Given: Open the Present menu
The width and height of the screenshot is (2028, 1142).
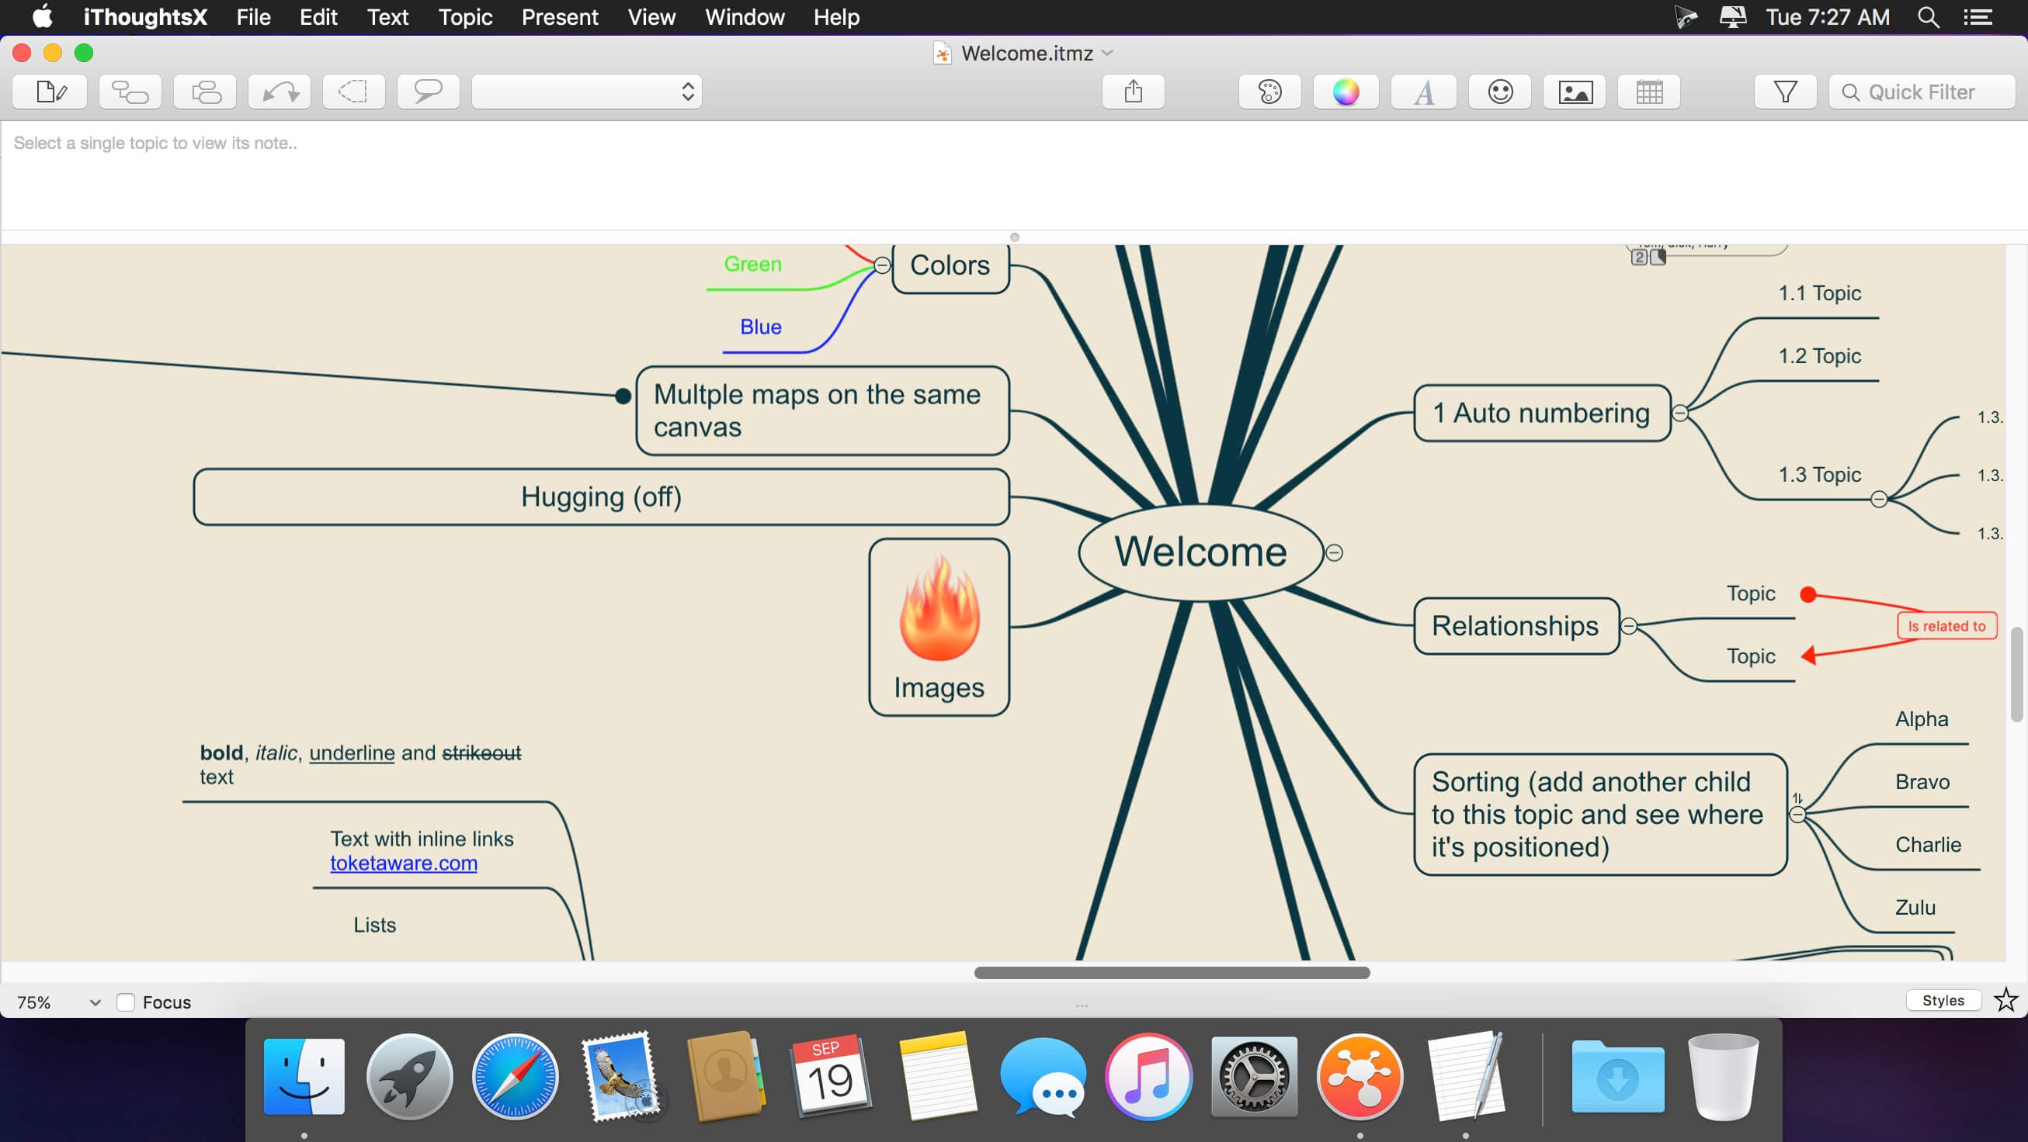Looking at the screenshot, I should pos(559,17).
